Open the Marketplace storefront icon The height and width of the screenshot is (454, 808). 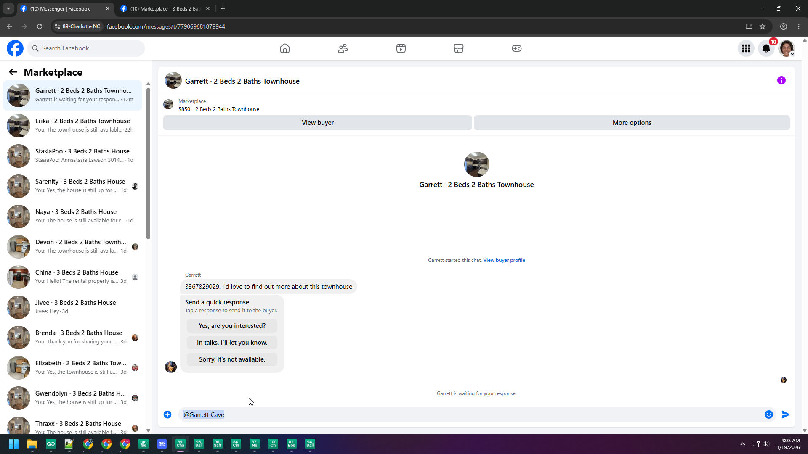[459, 48]
